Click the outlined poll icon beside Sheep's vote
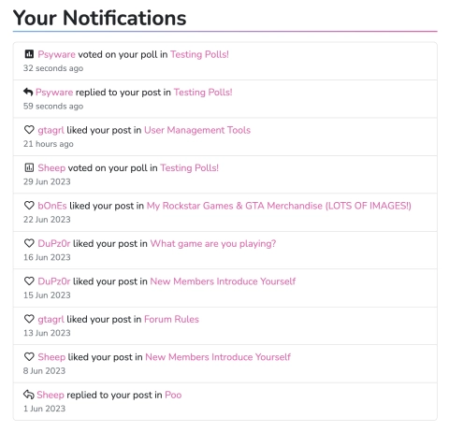 coord(29,167)
